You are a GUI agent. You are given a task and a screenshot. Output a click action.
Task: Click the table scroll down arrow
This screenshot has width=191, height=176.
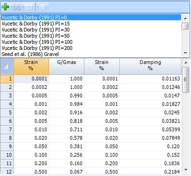tap(186, 170)
